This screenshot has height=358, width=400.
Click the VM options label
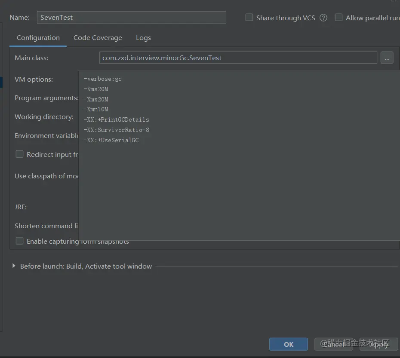[x=34, y=80]
